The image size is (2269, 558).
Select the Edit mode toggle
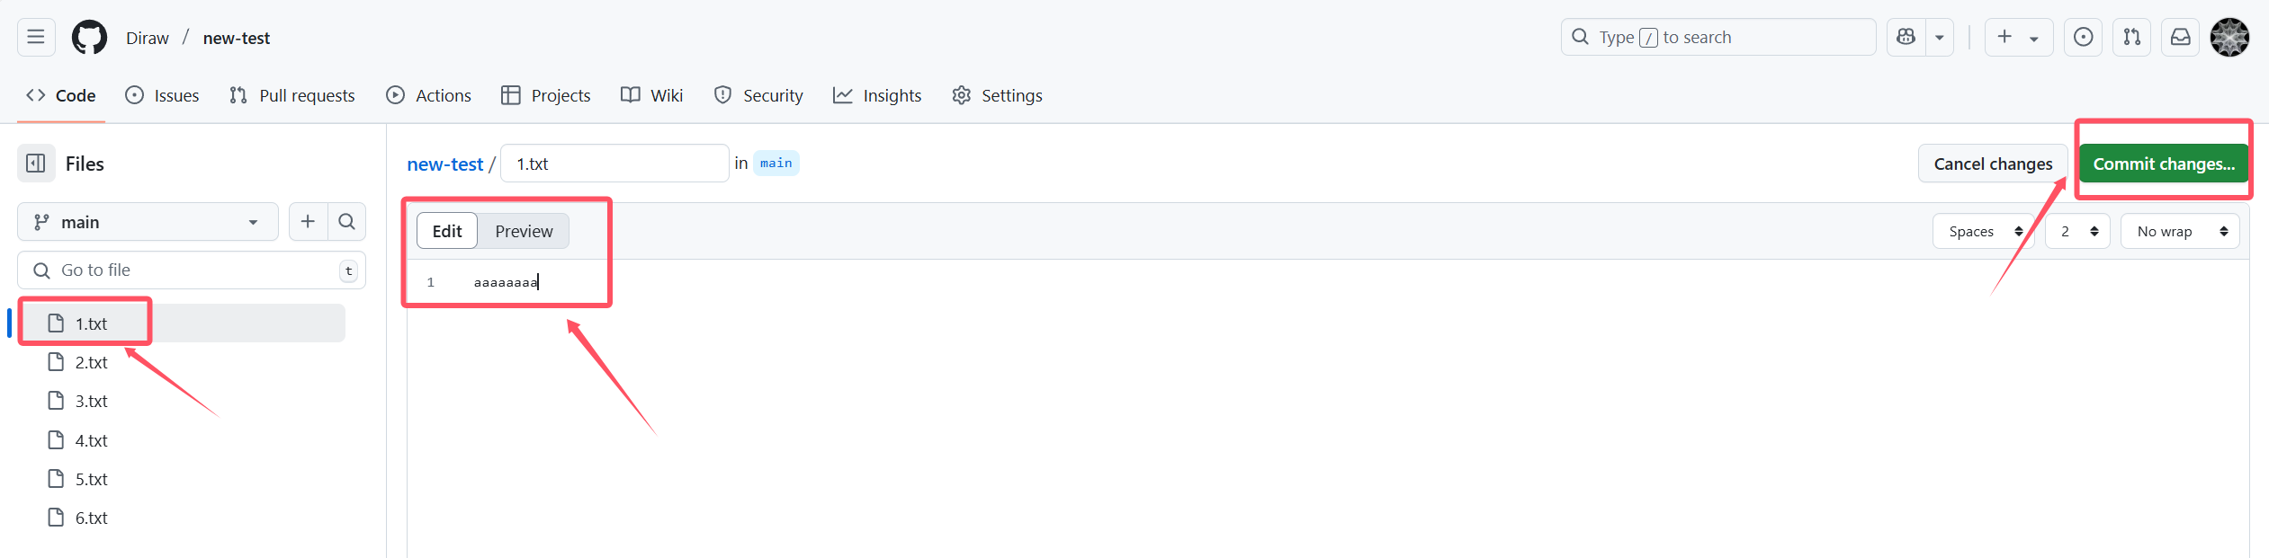[447, 231]
